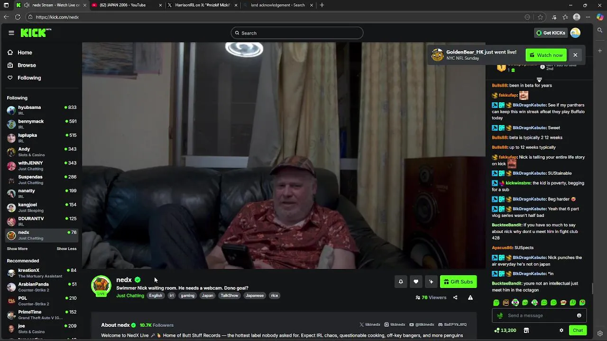Select the TalkShow tag

click(229, 296)
